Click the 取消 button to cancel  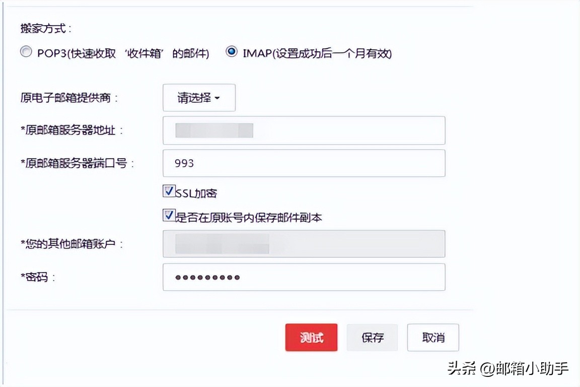433,337
